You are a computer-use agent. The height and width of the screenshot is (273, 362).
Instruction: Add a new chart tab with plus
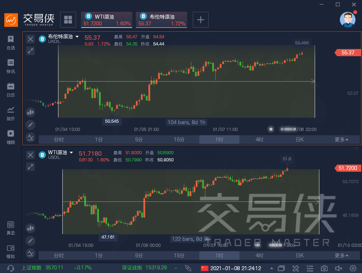(x=201, y=20)
